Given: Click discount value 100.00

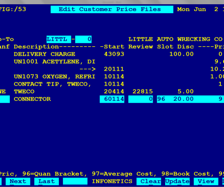Looking at the screenshot, I should 182,54.
